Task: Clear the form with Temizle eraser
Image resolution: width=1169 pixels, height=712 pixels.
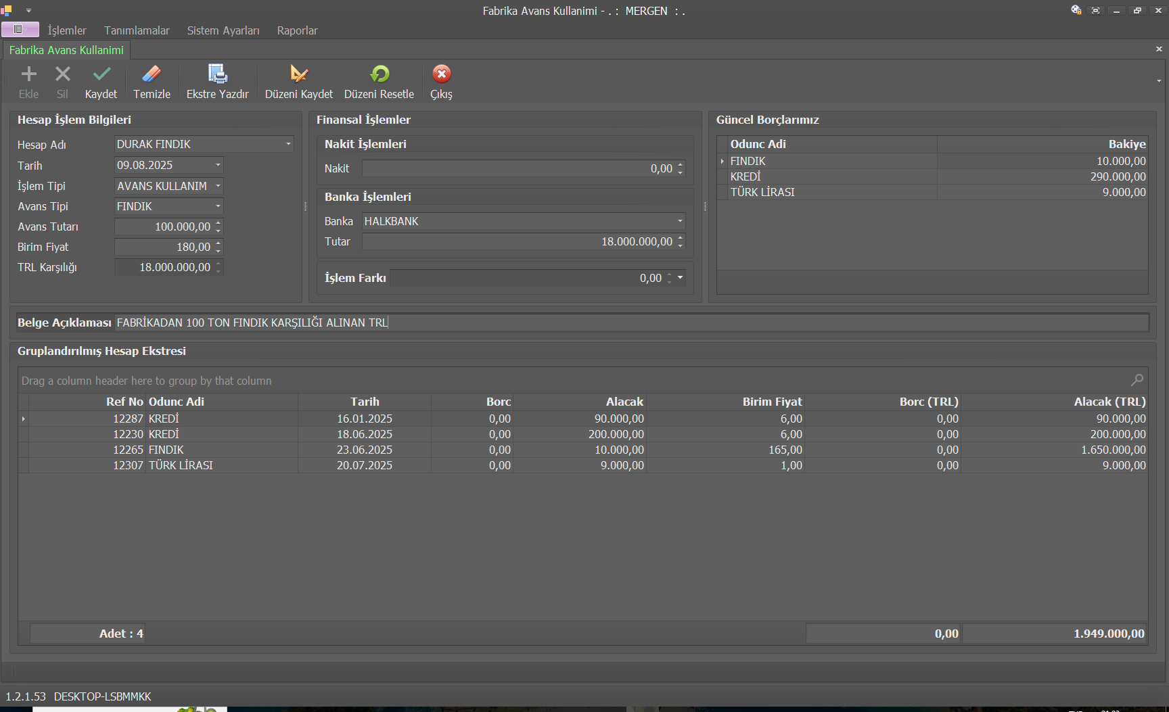Action: (152, 74)
